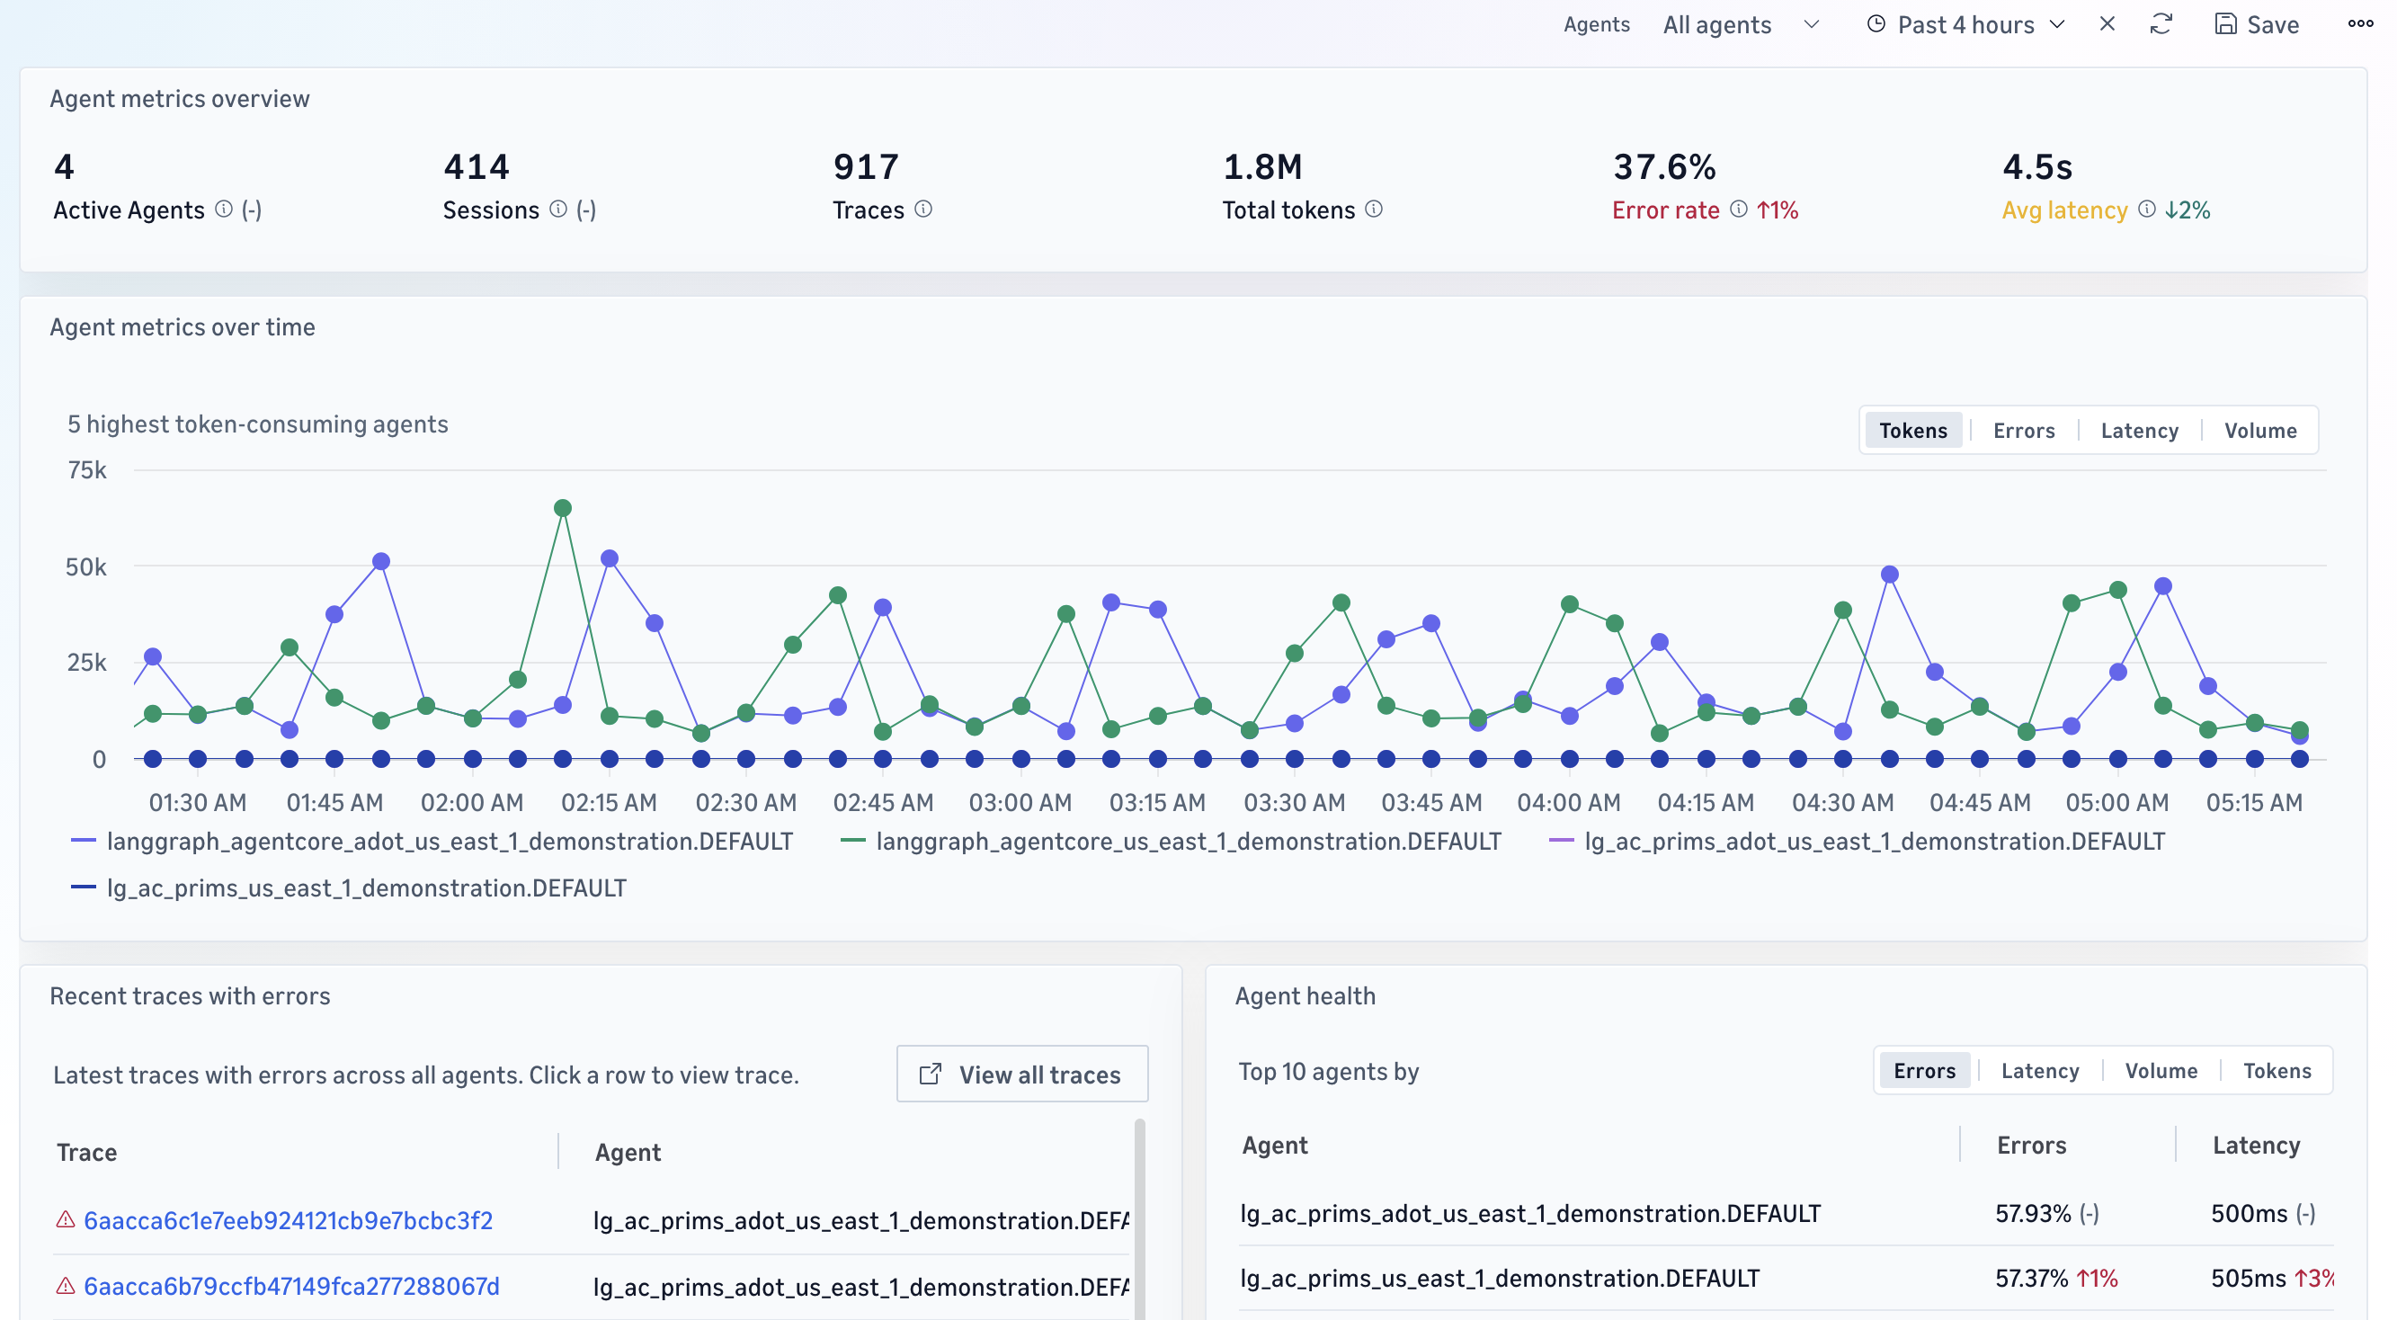Open trace 6aacca6c1e7eeb924121cb9e7bcbc3f2
The image size is (2397, 1320).
pyautogui.click(x=289, y=1220)
